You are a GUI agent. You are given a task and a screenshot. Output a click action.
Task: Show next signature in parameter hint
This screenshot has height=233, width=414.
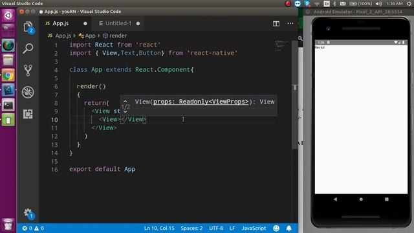pos(125,112)
